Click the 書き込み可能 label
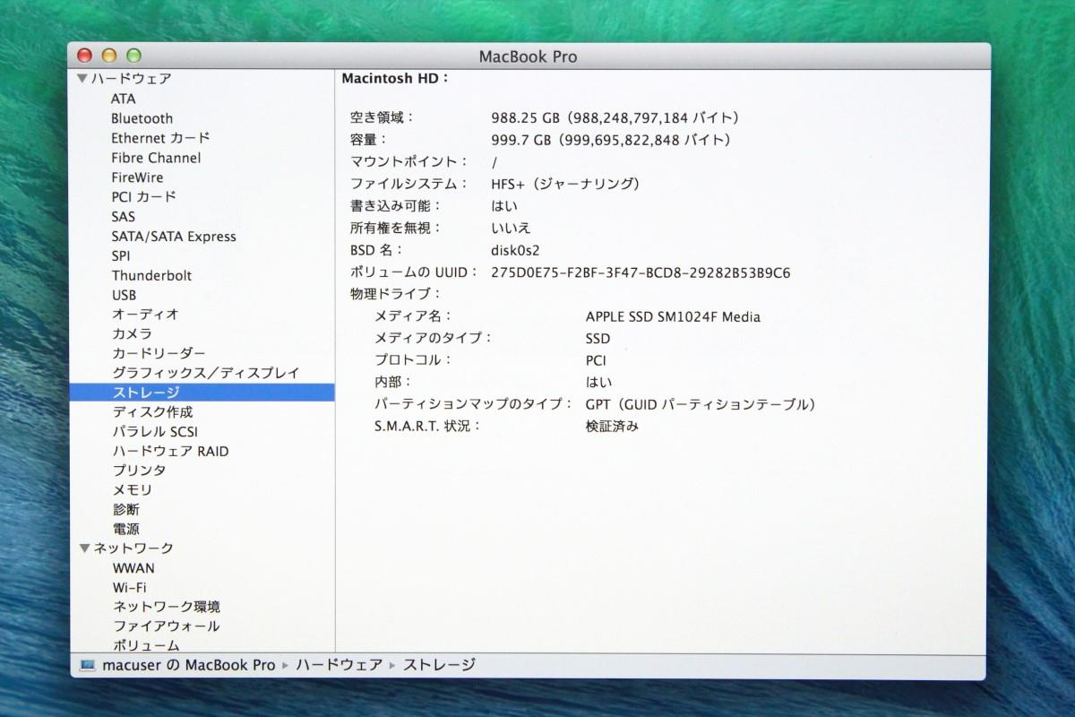The height and width of the screenshot is (717, 1075). (x=396, y=206)
